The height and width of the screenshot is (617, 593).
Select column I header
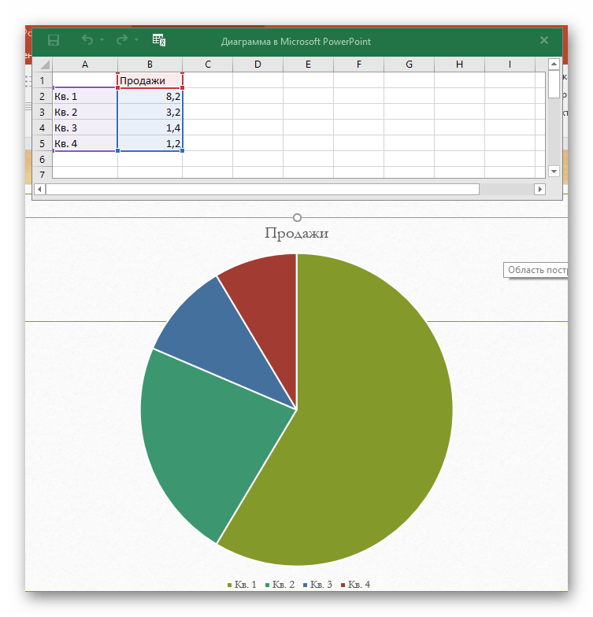(510, 65)
